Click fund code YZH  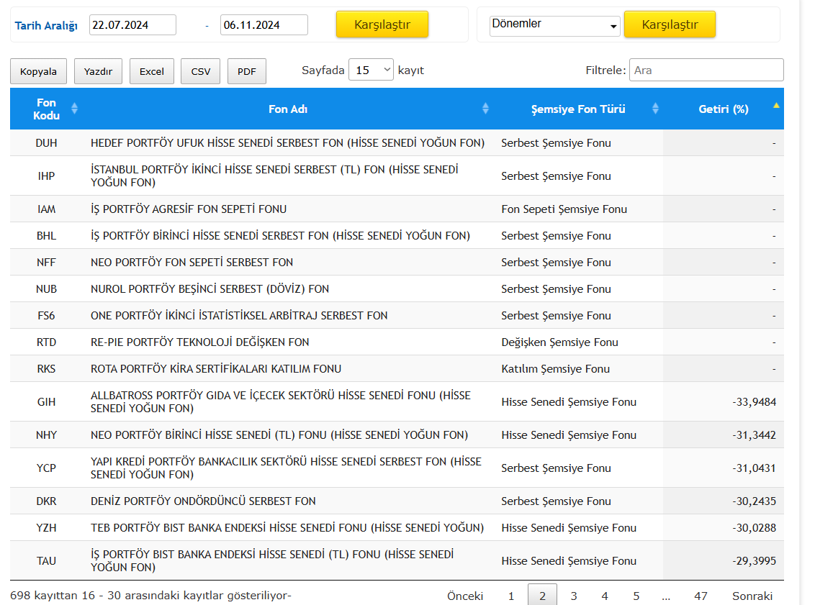[x=46, y=527]
